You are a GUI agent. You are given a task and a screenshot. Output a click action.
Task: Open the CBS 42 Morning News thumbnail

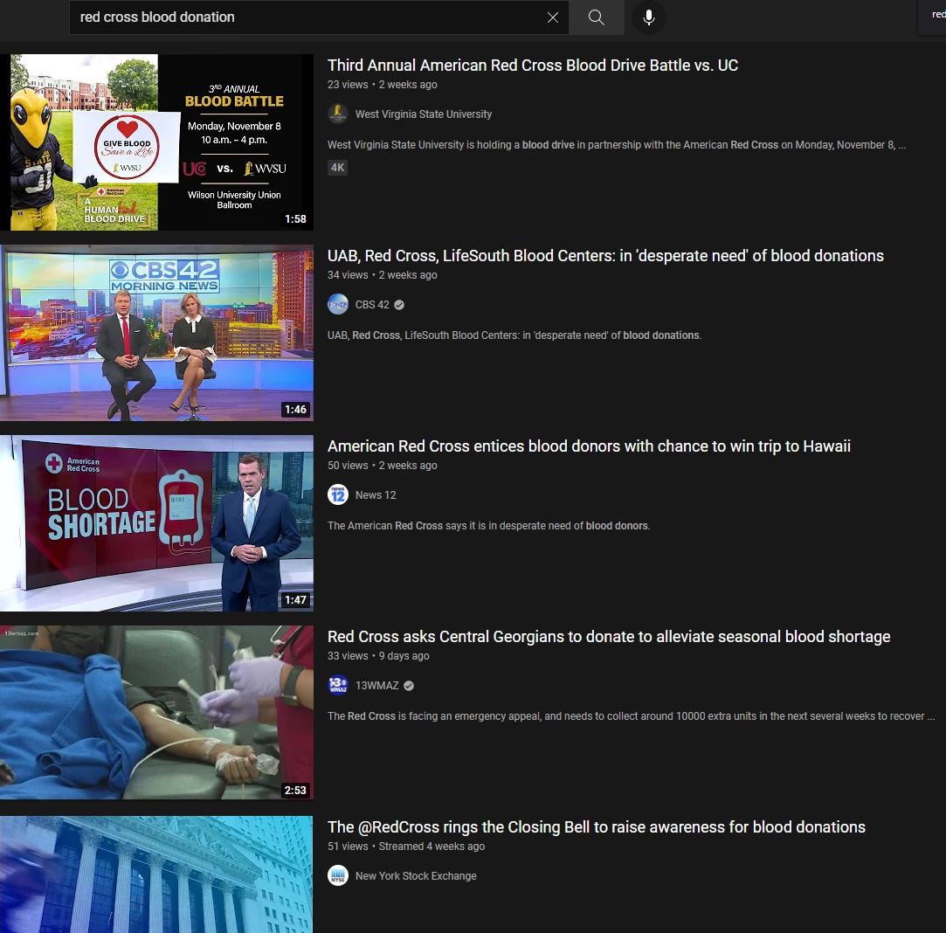pos(157,333)
